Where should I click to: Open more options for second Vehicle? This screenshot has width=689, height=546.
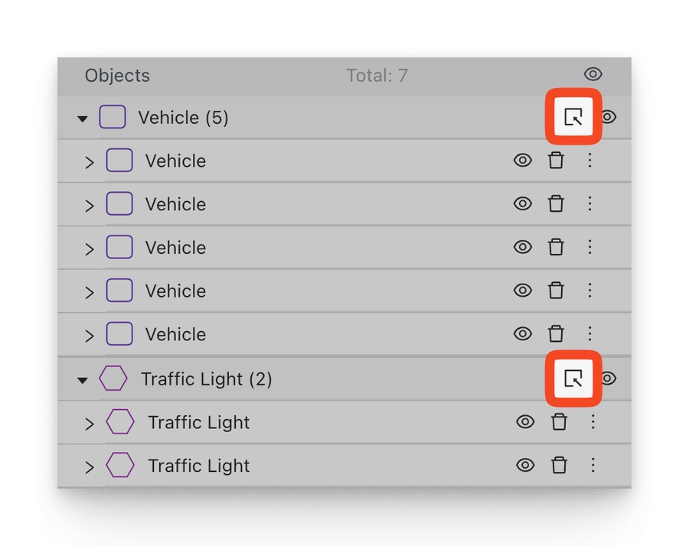tap(589, 204)
